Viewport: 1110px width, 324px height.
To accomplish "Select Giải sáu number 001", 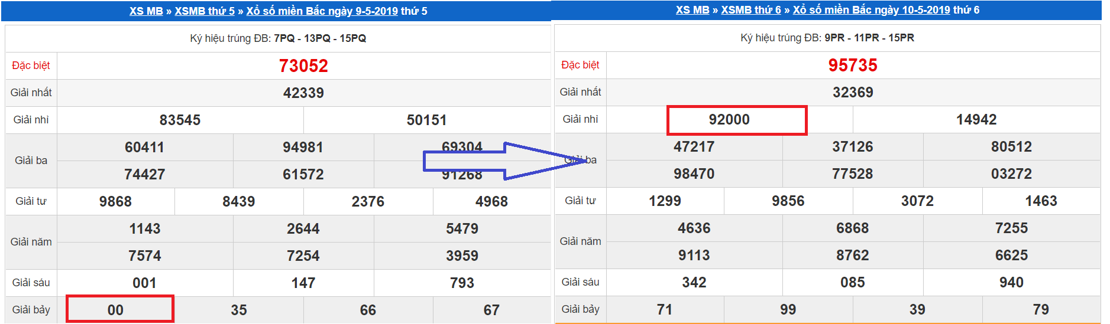I will pyautogui.click(x=144, y=283).
